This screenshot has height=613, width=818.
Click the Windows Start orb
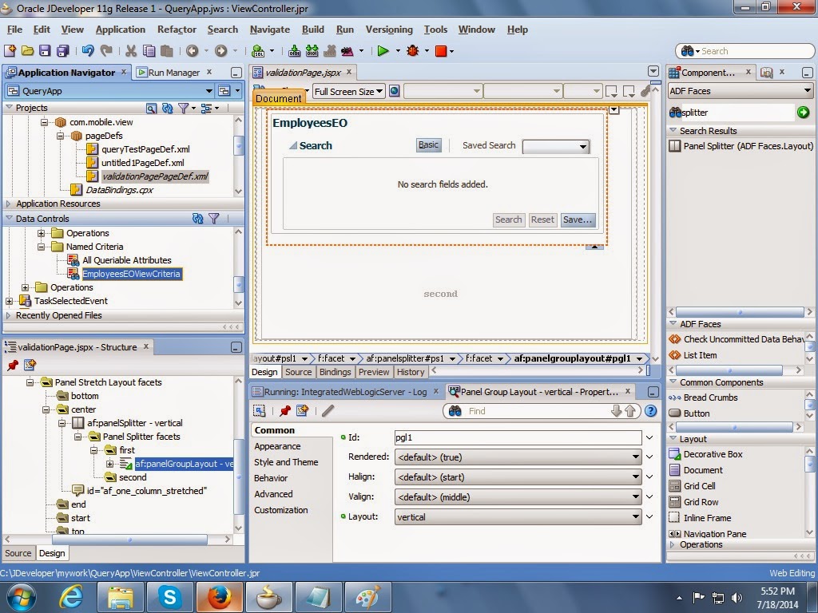coord(21,597)
